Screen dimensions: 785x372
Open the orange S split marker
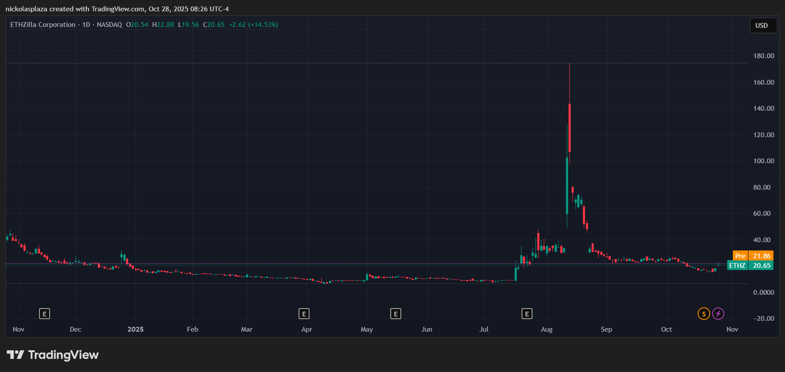[x=704, y=313]
